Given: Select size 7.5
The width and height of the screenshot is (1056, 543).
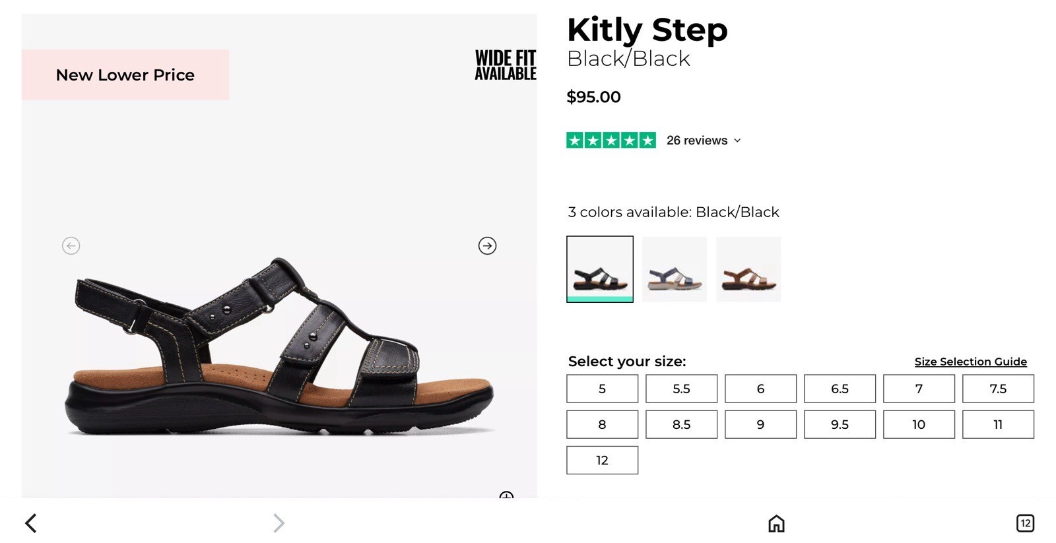Looking at the screenshot, I should pos(998,389).
